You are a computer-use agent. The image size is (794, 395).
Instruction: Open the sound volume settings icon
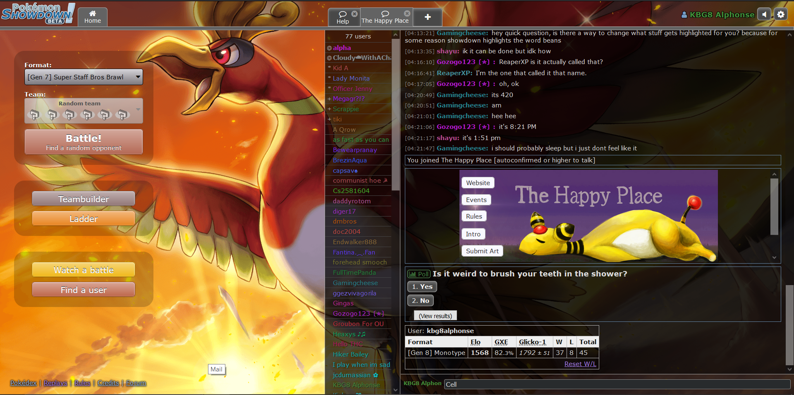point(764,14)
